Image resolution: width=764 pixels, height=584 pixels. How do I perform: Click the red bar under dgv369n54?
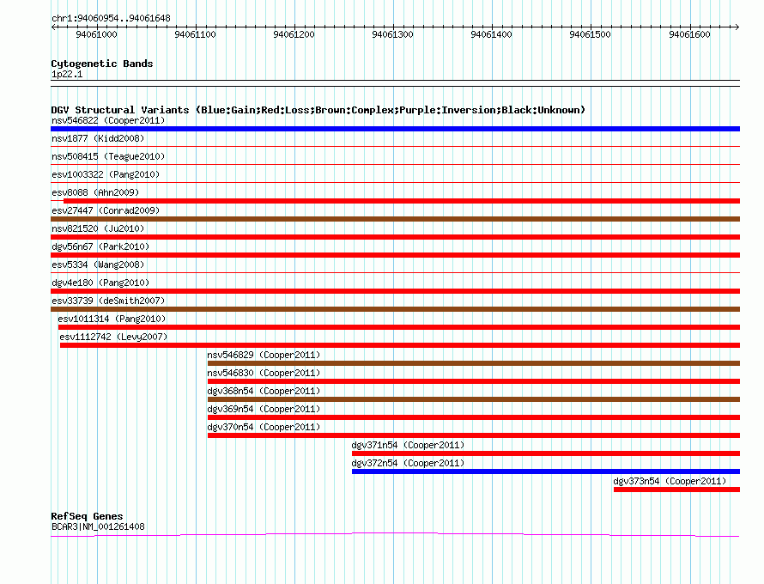point(474,417)
